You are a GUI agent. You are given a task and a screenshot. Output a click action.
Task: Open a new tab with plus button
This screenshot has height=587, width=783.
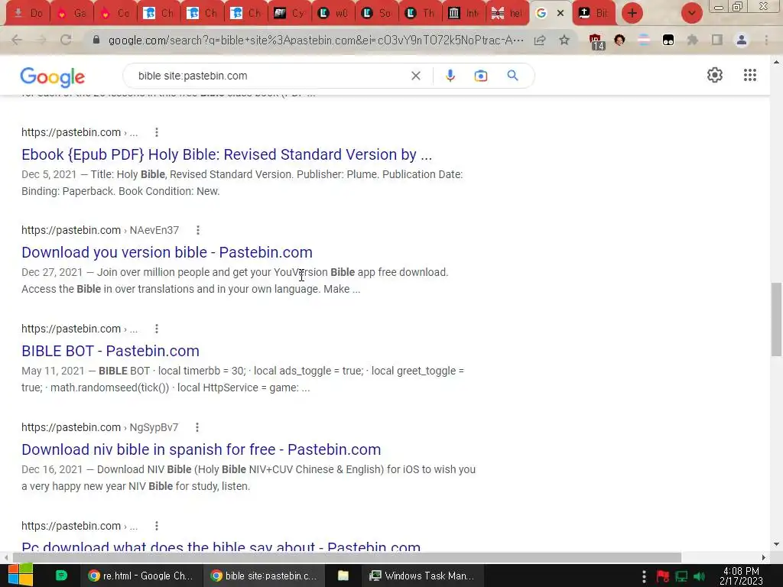pos(632,13)
